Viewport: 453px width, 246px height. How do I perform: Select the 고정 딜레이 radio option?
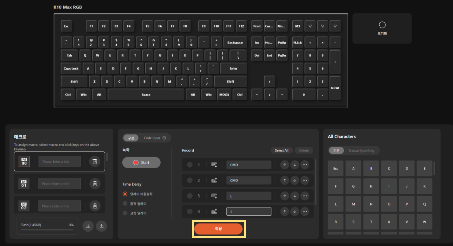[x=125, y=213]
